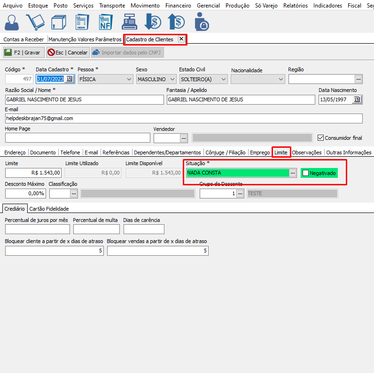Image resolution: width=374 pixels, height=373 pixels.
Task: Open the Estado Civil dropdown
Action: click(x=223, y=79)
